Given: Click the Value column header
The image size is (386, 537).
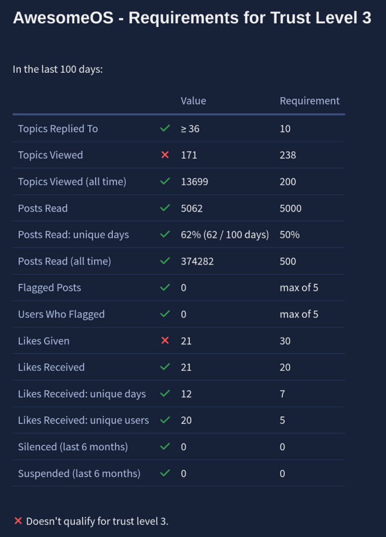Looking at the screenshot, I should pos(193,101).
